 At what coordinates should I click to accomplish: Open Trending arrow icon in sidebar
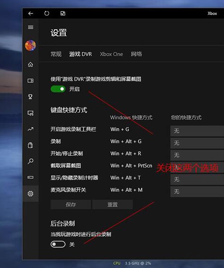point(30,129)
